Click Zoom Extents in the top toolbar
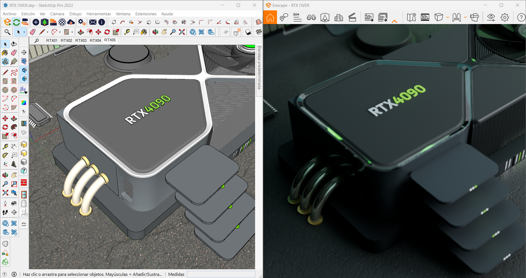The width and height of the screenshot is (526, 278). [182, 32]
